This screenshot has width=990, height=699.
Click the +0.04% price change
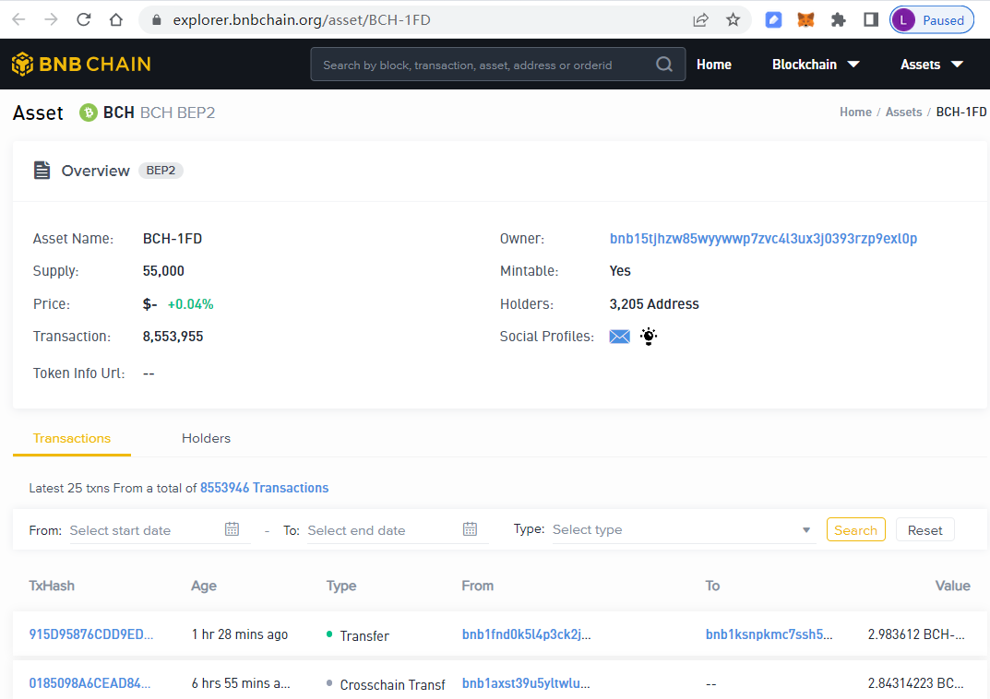pos(191,304)
